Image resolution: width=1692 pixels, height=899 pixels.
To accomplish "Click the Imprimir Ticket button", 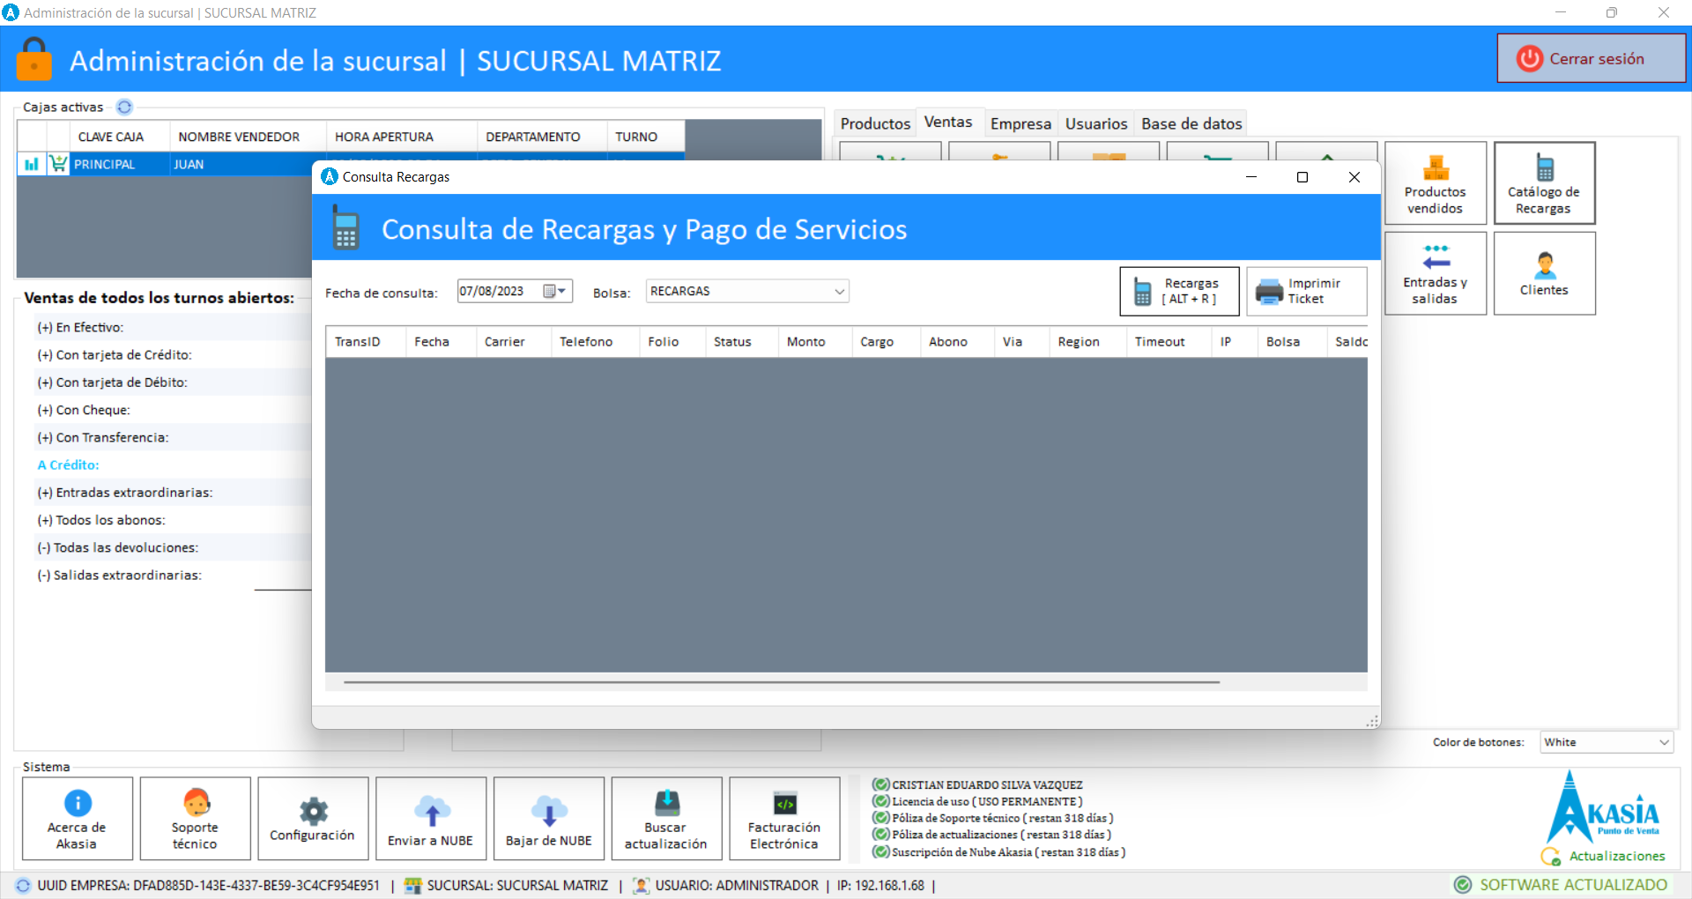I will (x=1306, y=292).
